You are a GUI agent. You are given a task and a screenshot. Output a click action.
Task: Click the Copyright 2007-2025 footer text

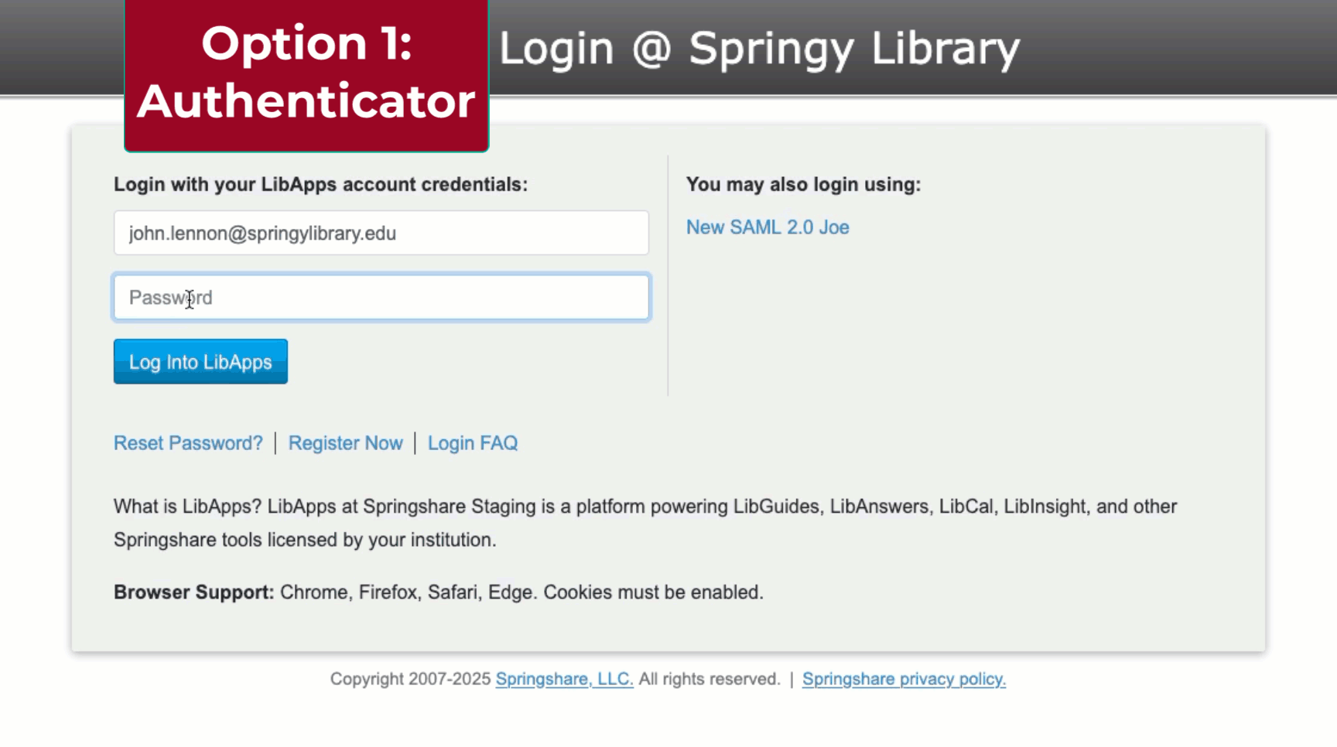[410, 679]
